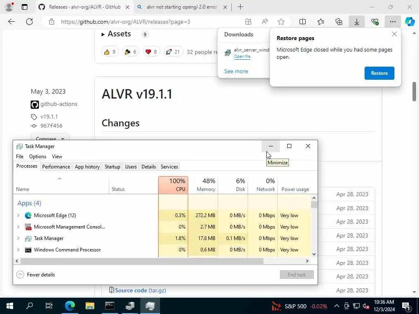
Task: Open Task Manager View menu
Action: tap(57, 157)
